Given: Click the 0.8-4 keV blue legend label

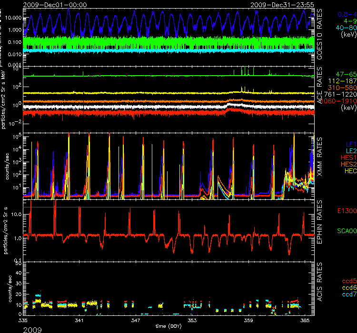Looking at the screenshot, I should 346,14.
